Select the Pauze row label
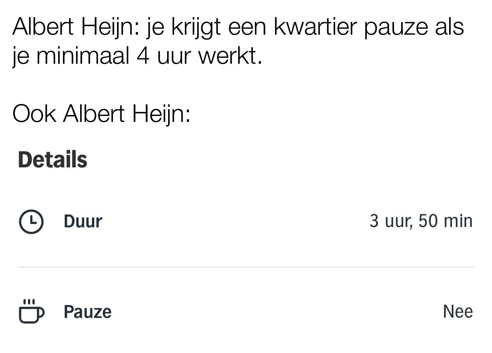 [88, 312]
